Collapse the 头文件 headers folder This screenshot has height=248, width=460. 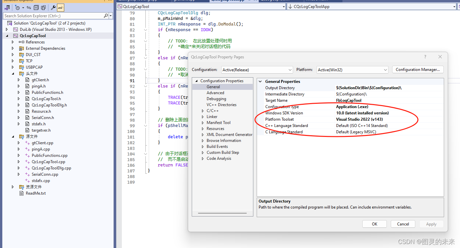click(13, 74)
